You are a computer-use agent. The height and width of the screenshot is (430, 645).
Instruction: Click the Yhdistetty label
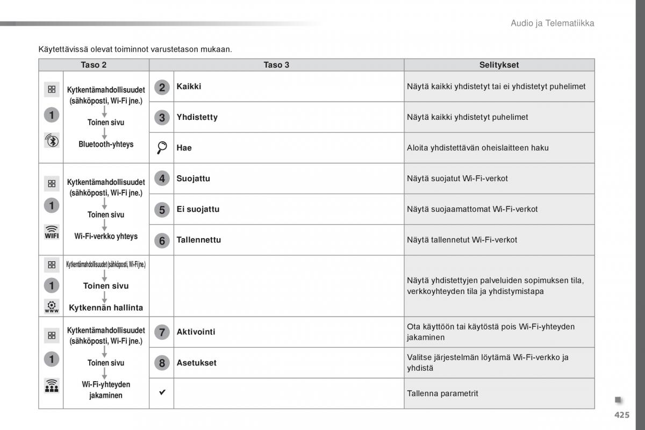click(197, 117)
